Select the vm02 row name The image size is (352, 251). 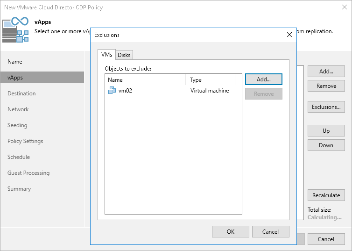coord(125,91)
